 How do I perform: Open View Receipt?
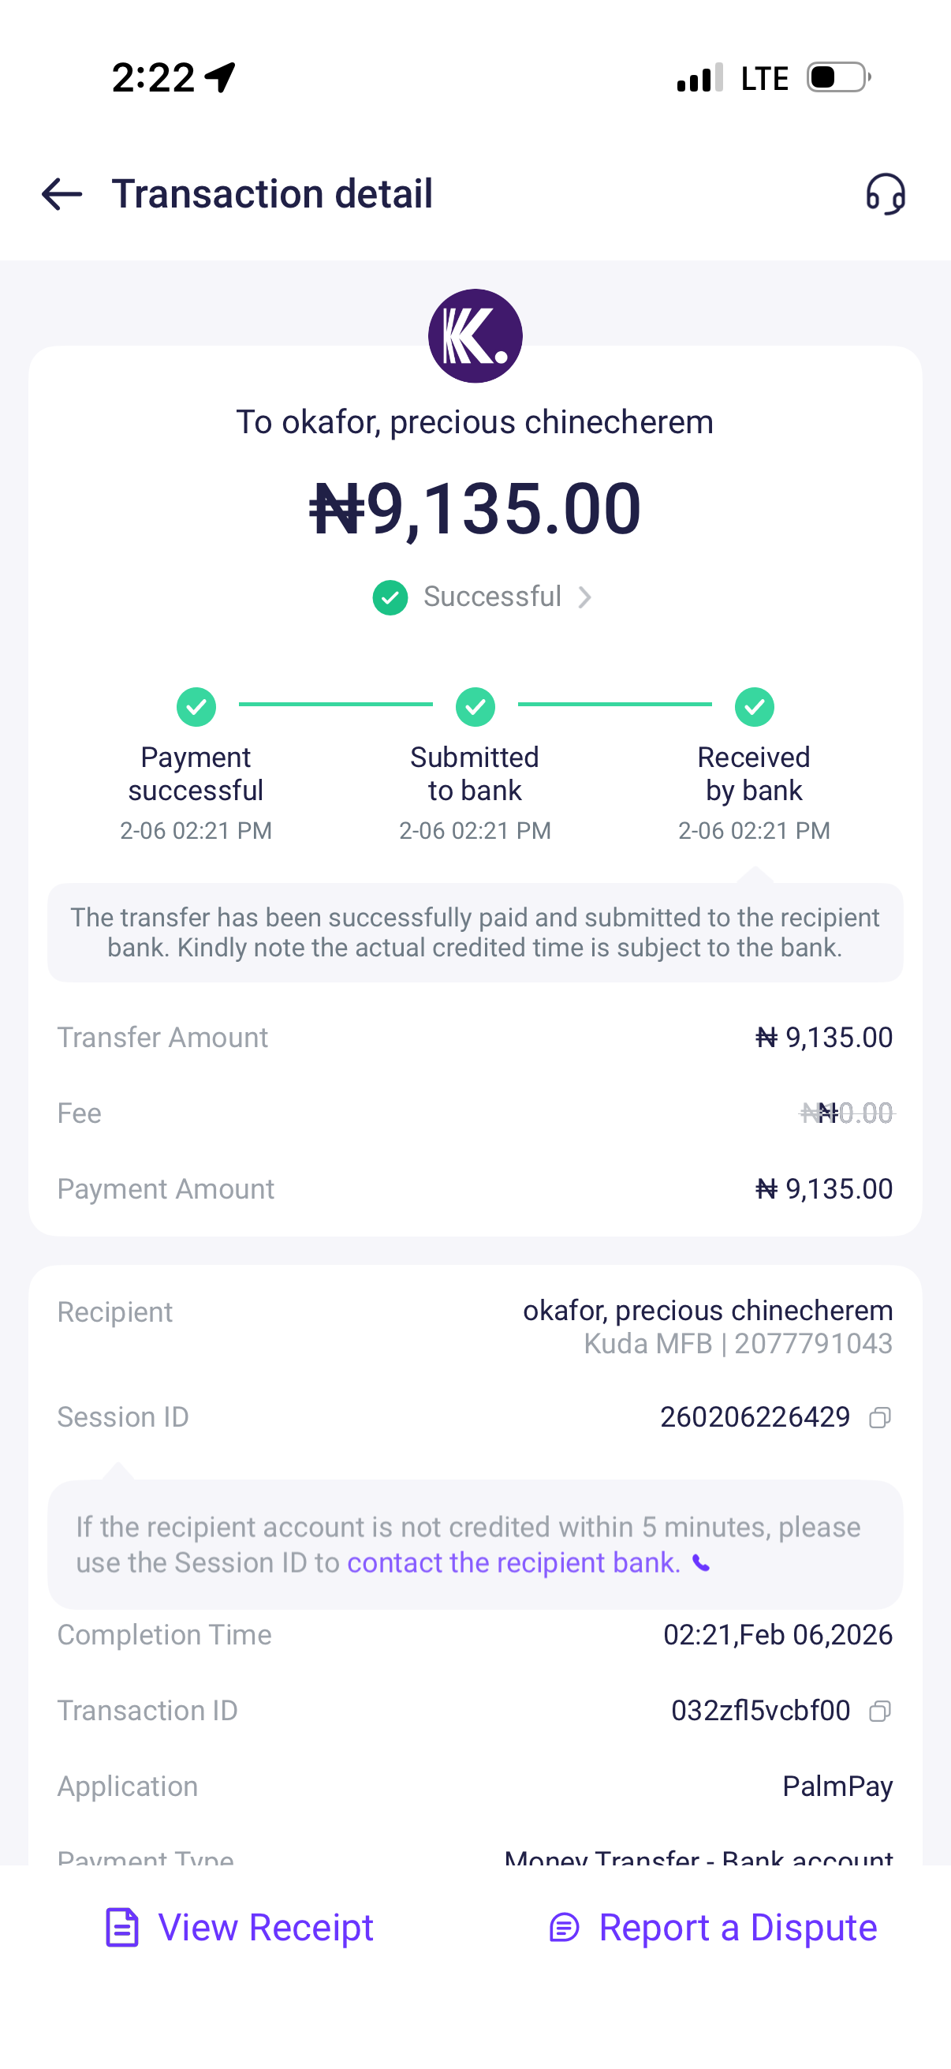coord(265,1928)
